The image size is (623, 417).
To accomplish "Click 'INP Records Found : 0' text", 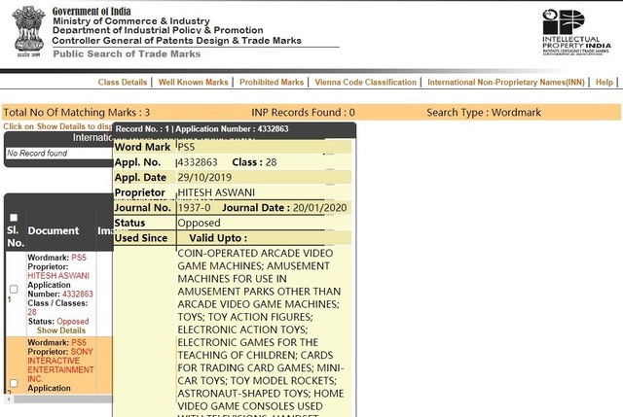I will point(303,113).
